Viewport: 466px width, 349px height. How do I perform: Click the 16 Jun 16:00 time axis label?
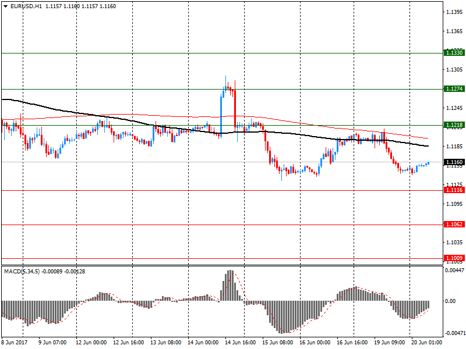352,343
